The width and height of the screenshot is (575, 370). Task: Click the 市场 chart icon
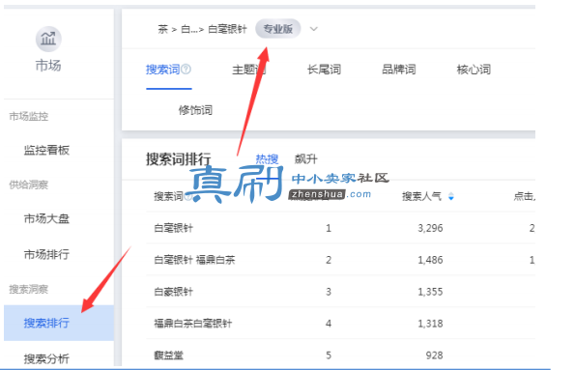(x=48, y=39)
